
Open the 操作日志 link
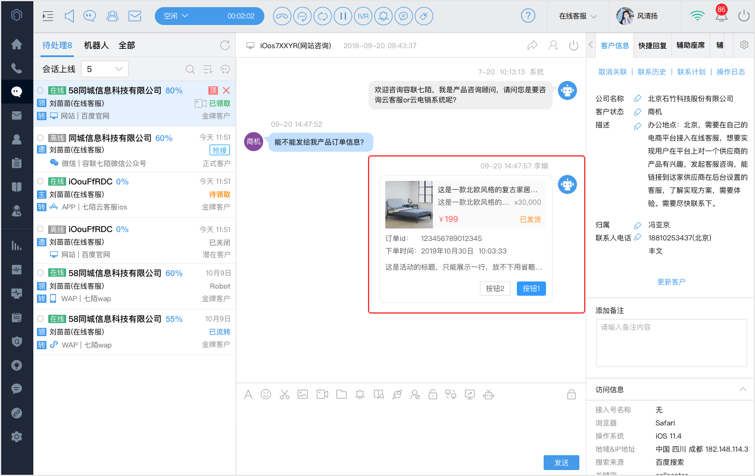(731, 72)
